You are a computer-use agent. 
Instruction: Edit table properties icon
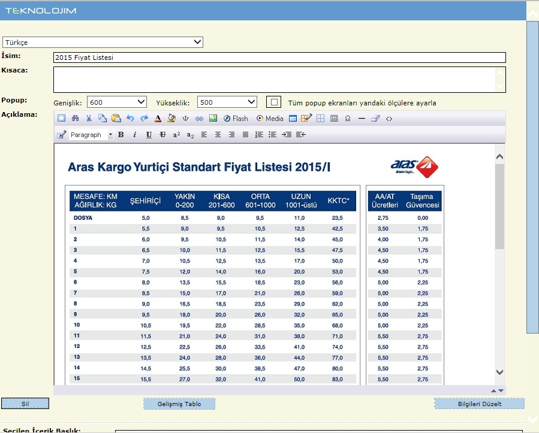coord(306,119)
